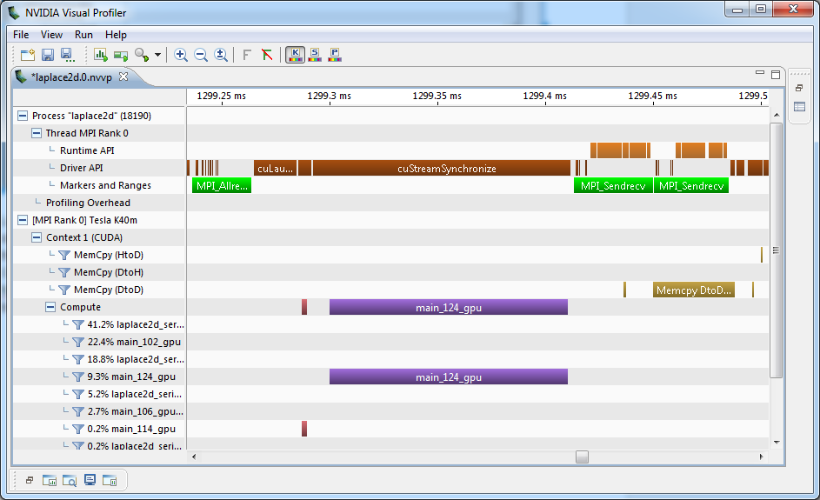Viewport: 820px width, 500px height.
Task: Click the Generate Timeline bar-chart icon
Action: 101,55
